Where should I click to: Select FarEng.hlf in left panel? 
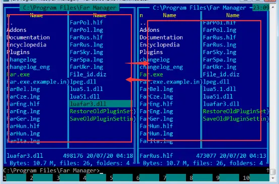(23, 104)
